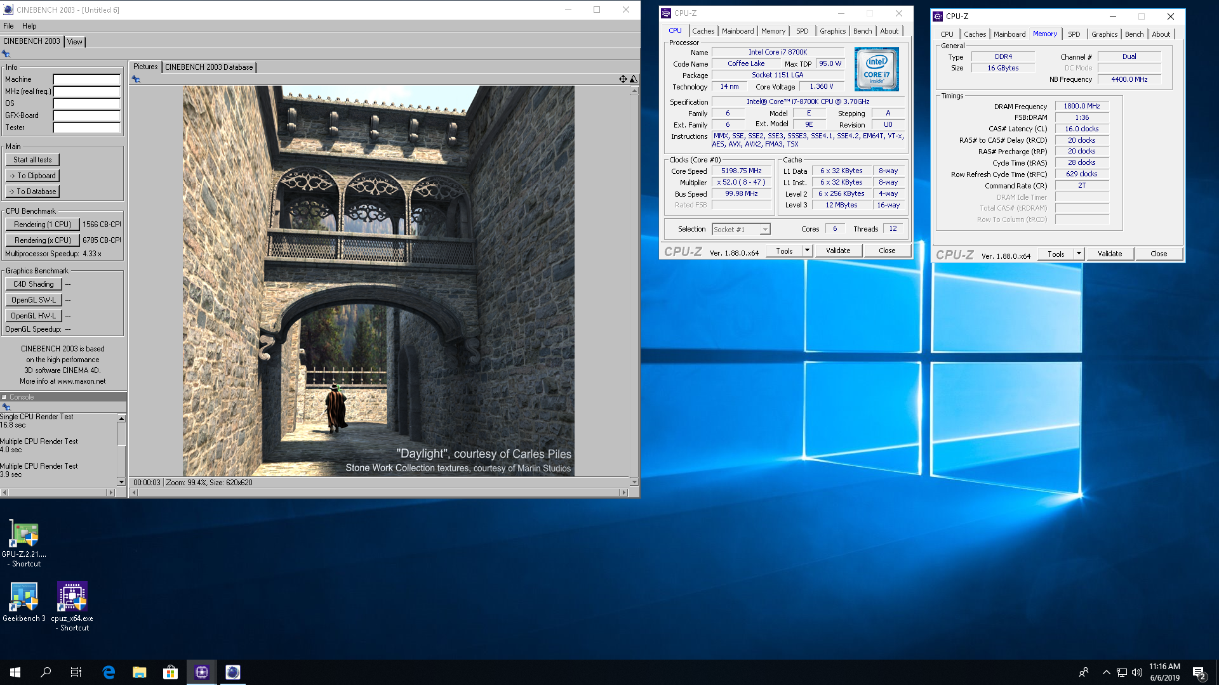
Task: Open the File menu in CINEBENCH
Action: point(8,26)
